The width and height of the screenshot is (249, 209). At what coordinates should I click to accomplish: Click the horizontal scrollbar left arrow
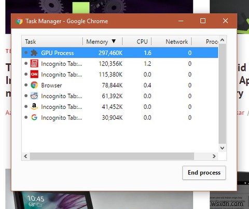click(26, 156)
